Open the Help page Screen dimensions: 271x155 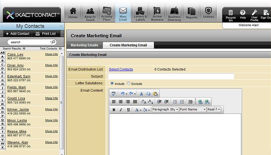pos(243,15)
